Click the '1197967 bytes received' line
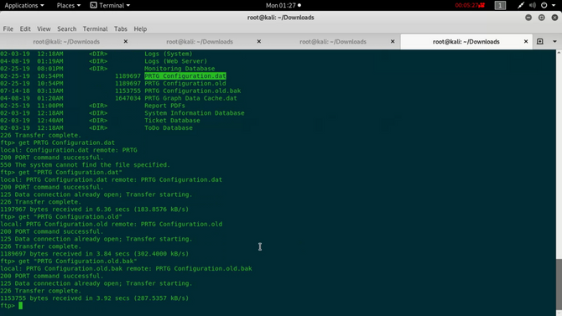This screenshot has width=562, height=316. [x=94, y=210]
